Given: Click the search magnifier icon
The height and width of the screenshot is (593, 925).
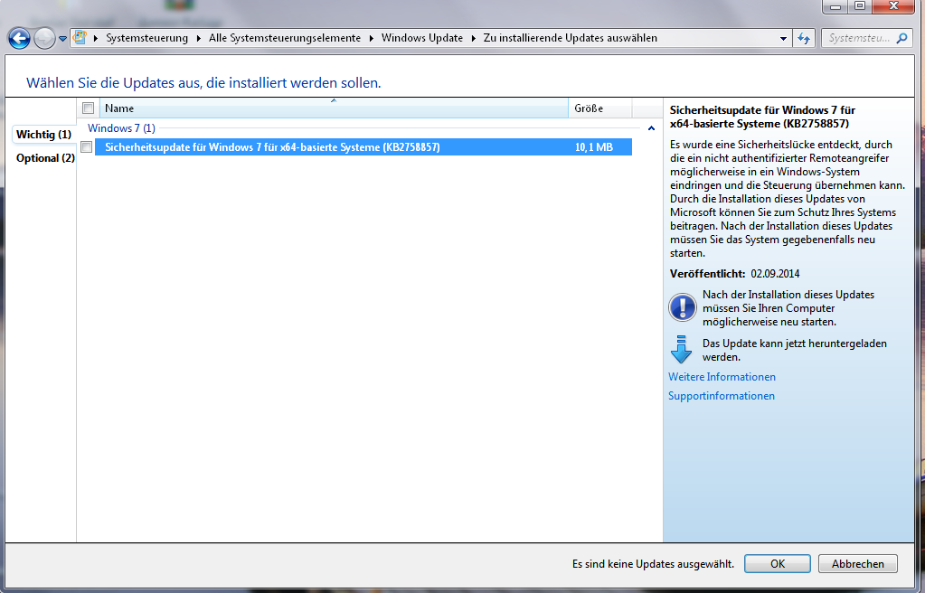Looking at the screenshot, I should click(901, 38).
